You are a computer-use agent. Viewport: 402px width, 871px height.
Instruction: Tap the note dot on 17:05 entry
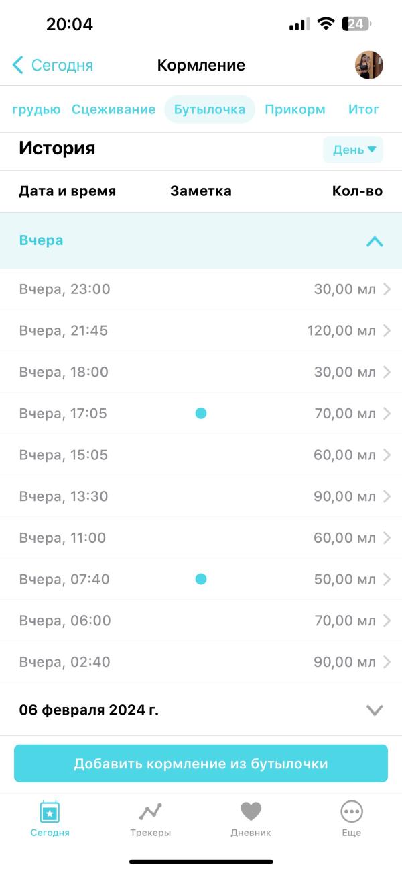pos(200,414)
